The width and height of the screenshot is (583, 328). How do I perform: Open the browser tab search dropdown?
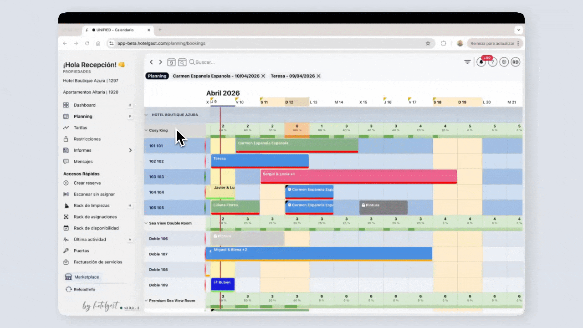click(519, 30)
